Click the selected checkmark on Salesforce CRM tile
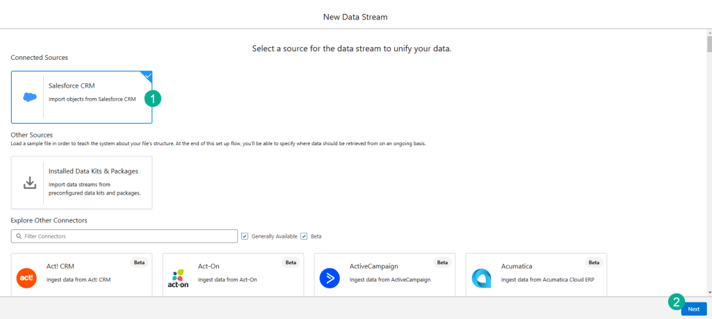This screenshot has width=712, height=319. (147, 75)
